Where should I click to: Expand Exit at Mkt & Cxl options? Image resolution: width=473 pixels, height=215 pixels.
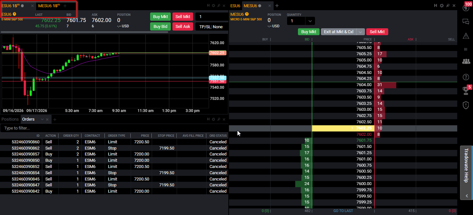[x=360, y=32]
